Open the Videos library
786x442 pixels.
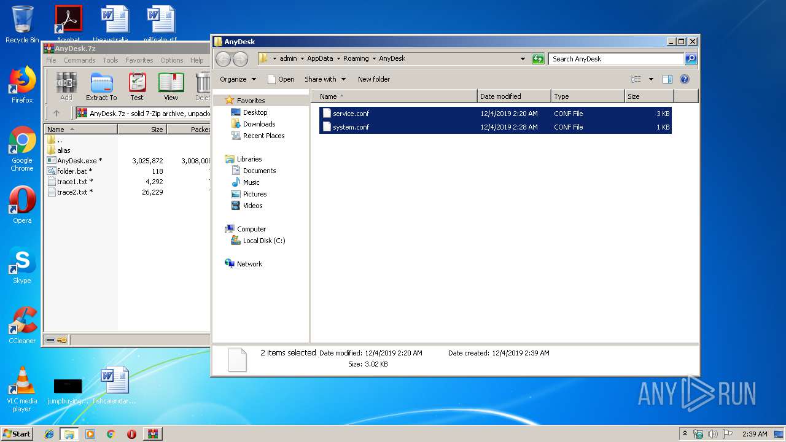[247, 206]
